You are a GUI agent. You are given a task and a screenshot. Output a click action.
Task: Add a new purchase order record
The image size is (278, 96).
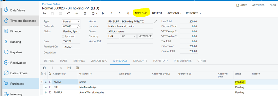(77, 13)
